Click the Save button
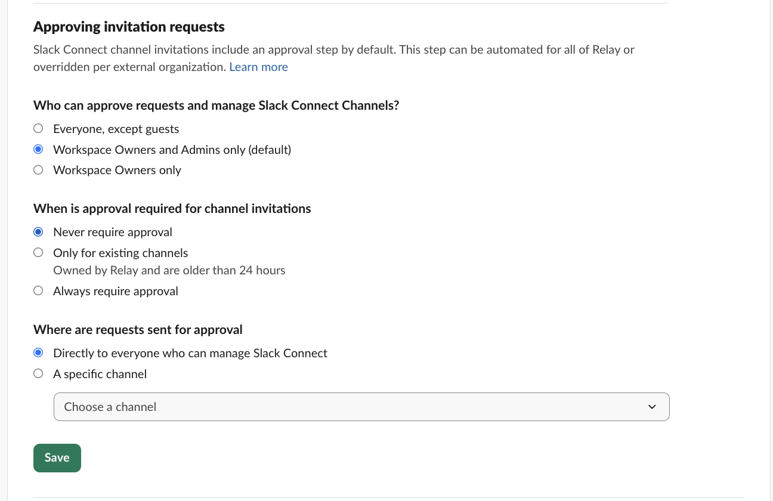The image size is (773, 501). pos(57,457)
